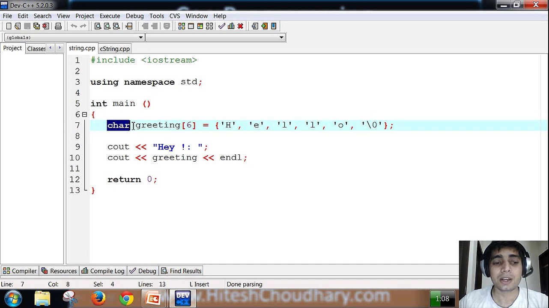Open the Edit menu
The height and width of the screenshot is (308, 549).
click(x=23, y=16)
